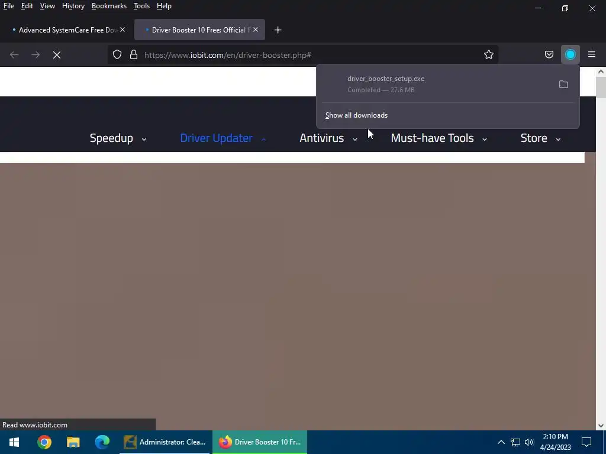Viewport: 606px width, 454px height.
Task: Click the scrollbar up arrow
Action: coord(601,72)
